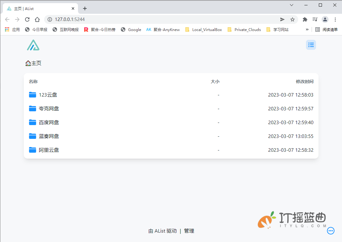
Task: Click inside the address bar
Action: (125, 19)
